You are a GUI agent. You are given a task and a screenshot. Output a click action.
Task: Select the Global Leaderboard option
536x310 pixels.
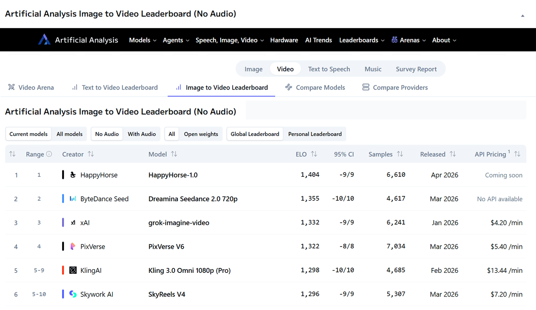255,134
